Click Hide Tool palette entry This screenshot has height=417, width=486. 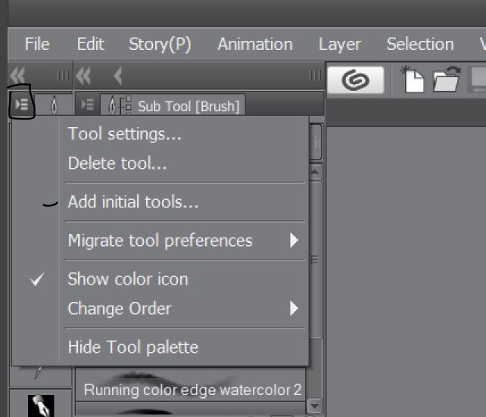tap(133, 347)
